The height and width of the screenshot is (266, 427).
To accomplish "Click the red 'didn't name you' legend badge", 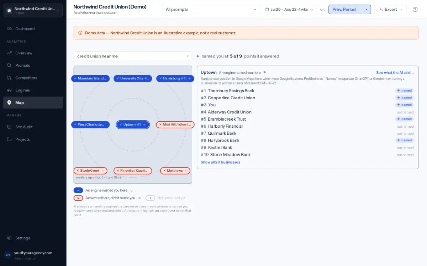I will (78, 198).
